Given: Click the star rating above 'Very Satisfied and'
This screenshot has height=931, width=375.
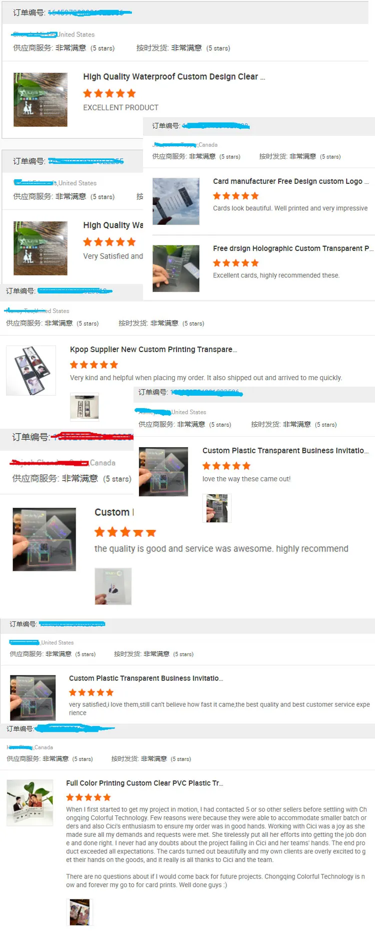Looking at the screenshot, I should point(109,242).
